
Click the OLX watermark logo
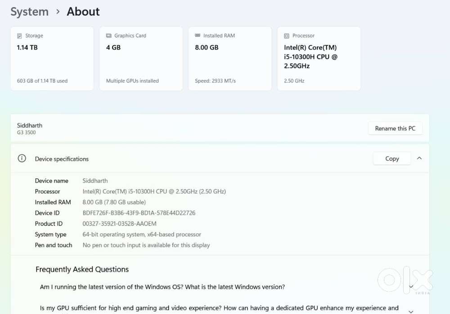(x=405, y=280)
